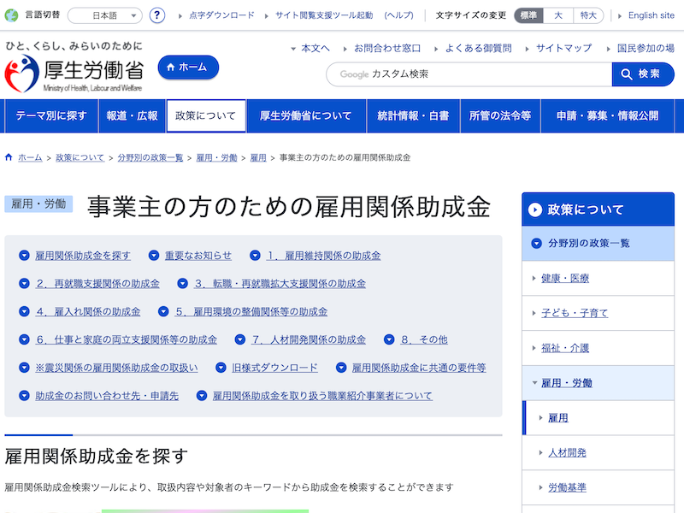This screenshot has height=513, width=684.
Task: Set font size to 大
Action: point(557,15)
